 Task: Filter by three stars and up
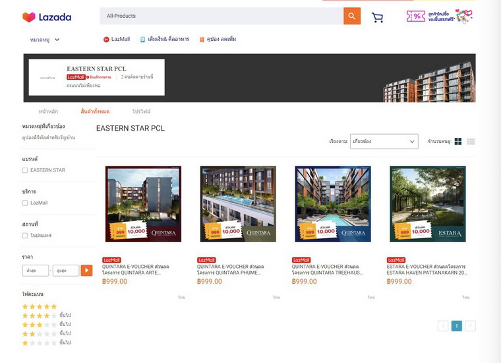tap(47, 325)
